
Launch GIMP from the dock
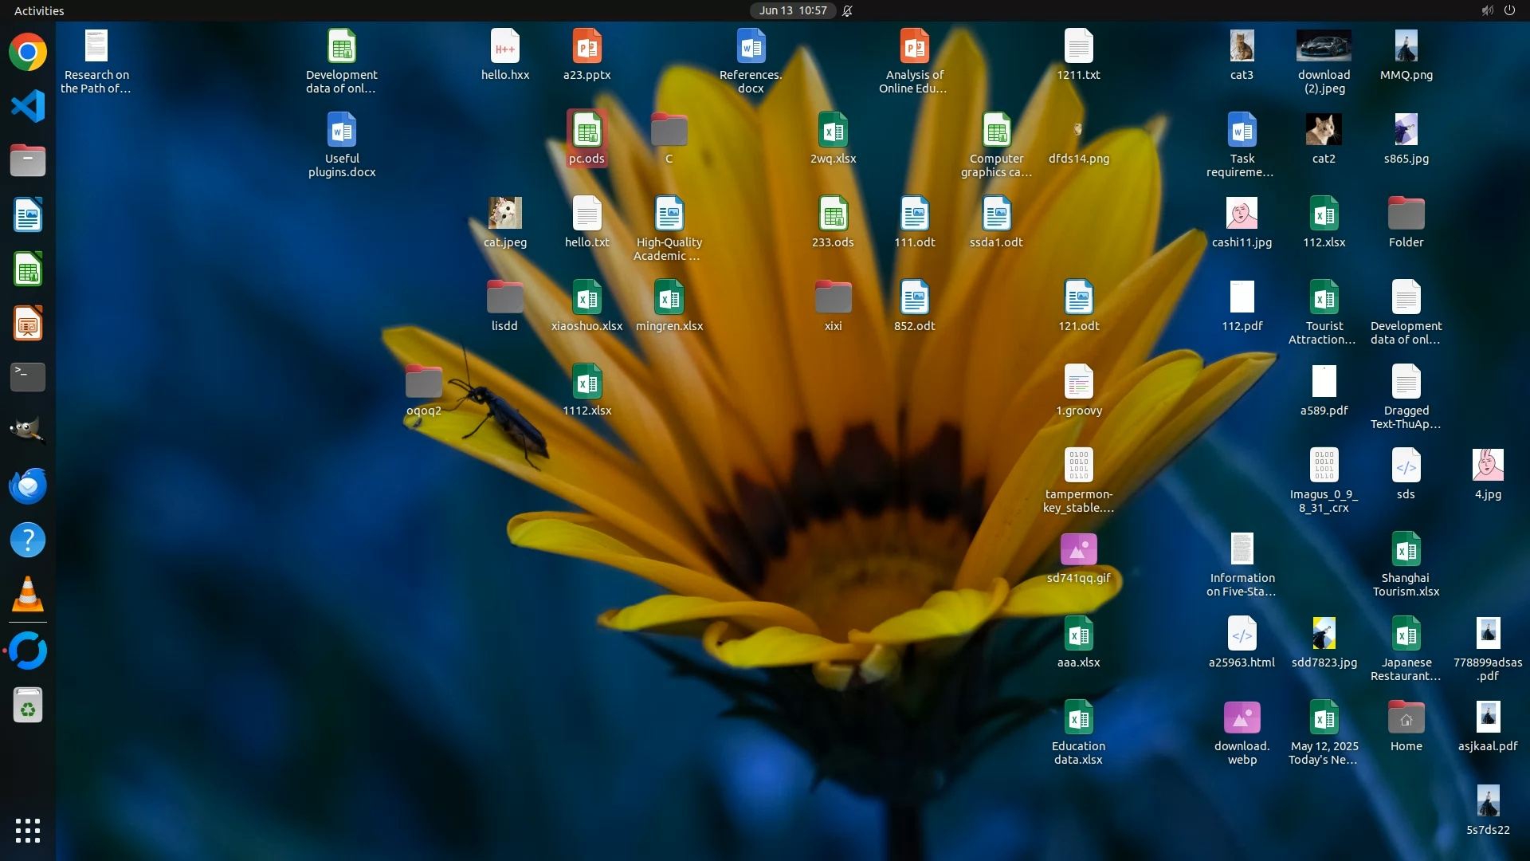tap(28, 431)
